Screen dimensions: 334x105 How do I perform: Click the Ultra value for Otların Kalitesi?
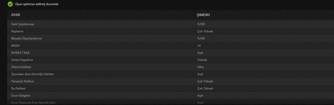tap(201, 67)
